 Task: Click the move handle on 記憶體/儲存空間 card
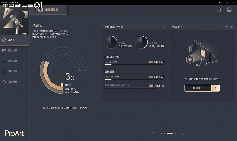[164, 27]
